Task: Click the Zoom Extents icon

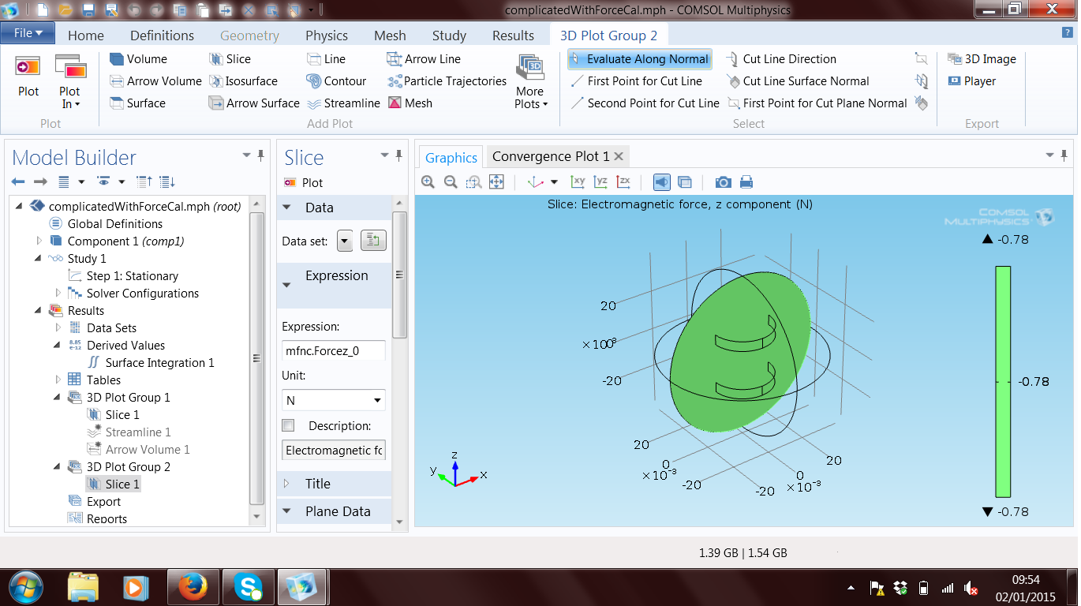Action: (x=496, y=182)
